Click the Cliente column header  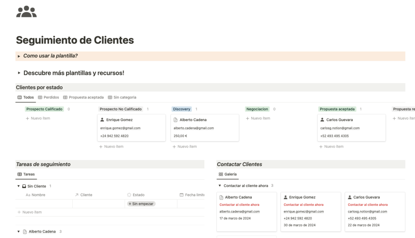(84, 195)
